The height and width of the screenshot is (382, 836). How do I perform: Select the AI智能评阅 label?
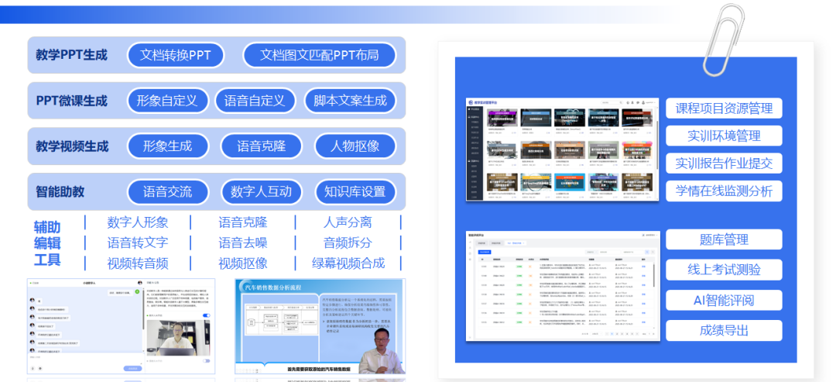723,301
